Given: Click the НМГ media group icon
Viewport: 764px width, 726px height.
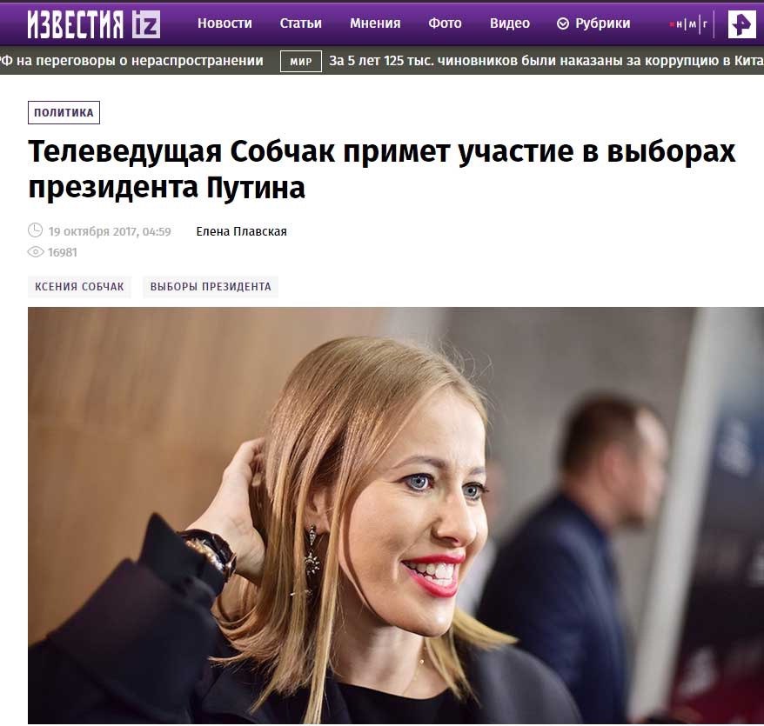Looking at the screenshot, I should (689, 23).
